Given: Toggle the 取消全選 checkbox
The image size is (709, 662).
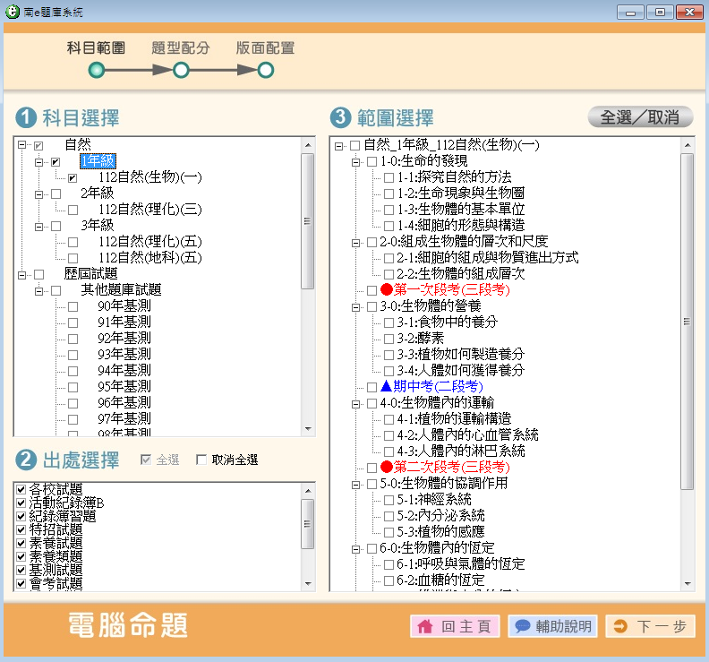Looking at the screenshot, I should 201,460.
